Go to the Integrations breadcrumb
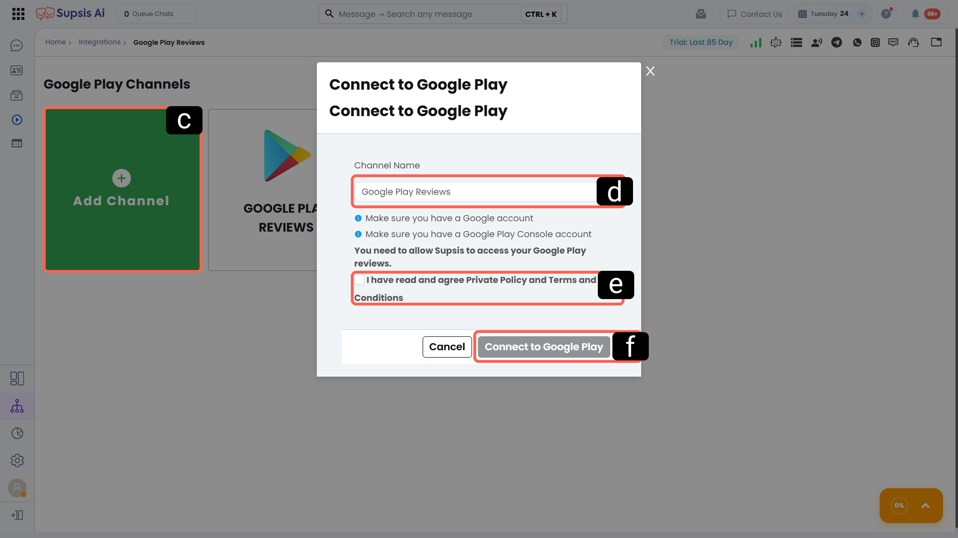Image resolution: width=958 pixels, height=538 pixels. (99, 42)
